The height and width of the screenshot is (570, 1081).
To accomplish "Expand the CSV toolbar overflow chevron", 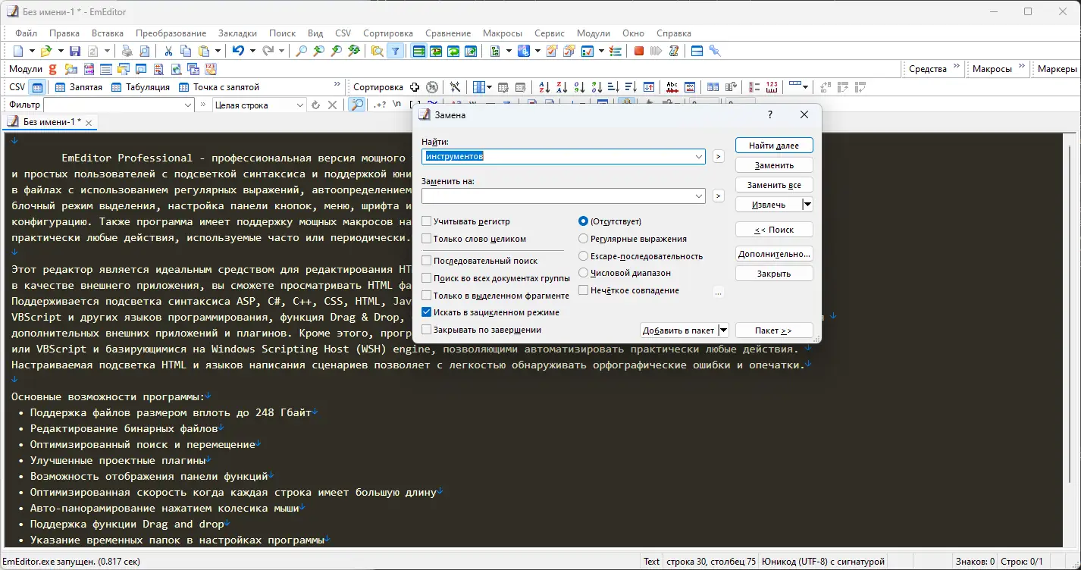I will pyautogui.click(x=337, y=84).
